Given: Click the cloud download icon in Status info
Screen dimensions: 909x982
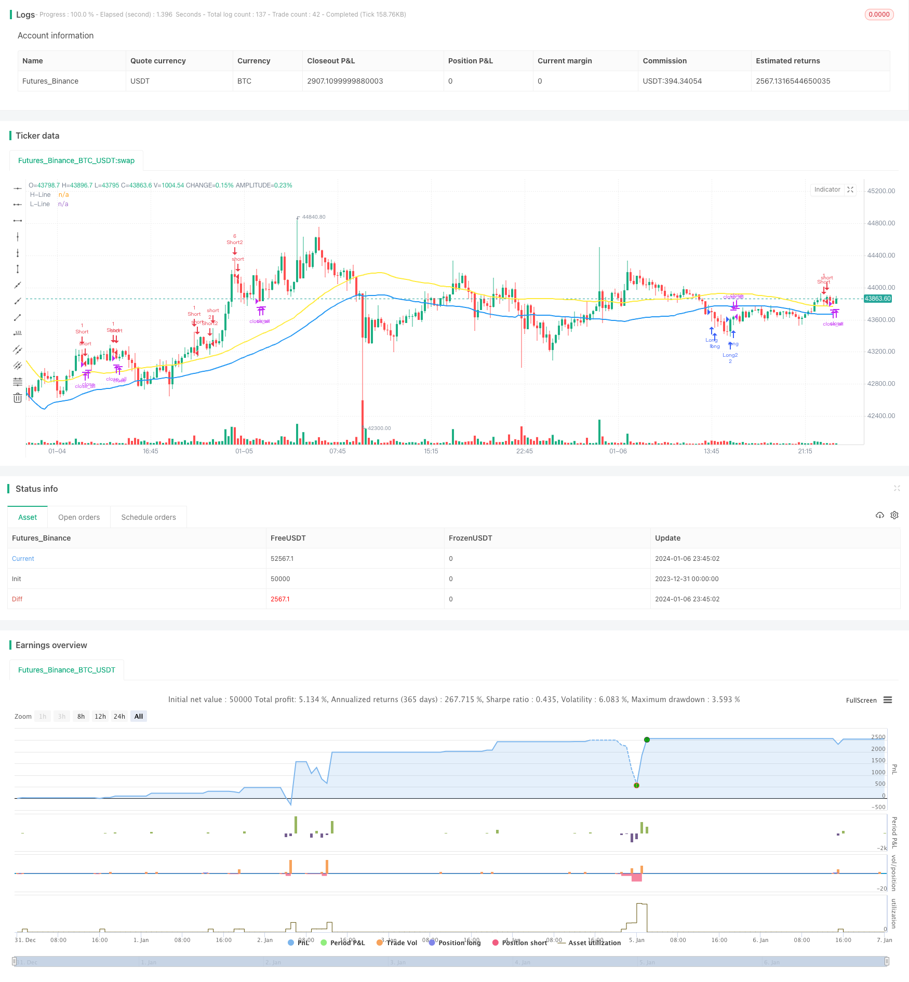Looking at the screenshot, I should click(x=880, y=515).
